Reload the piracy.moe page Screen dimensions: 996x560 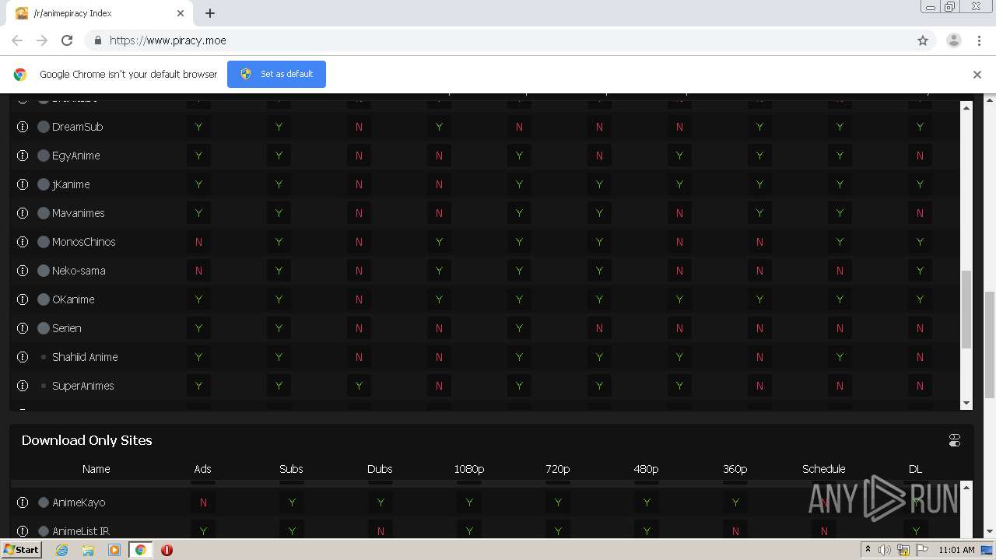pos(67,40)
